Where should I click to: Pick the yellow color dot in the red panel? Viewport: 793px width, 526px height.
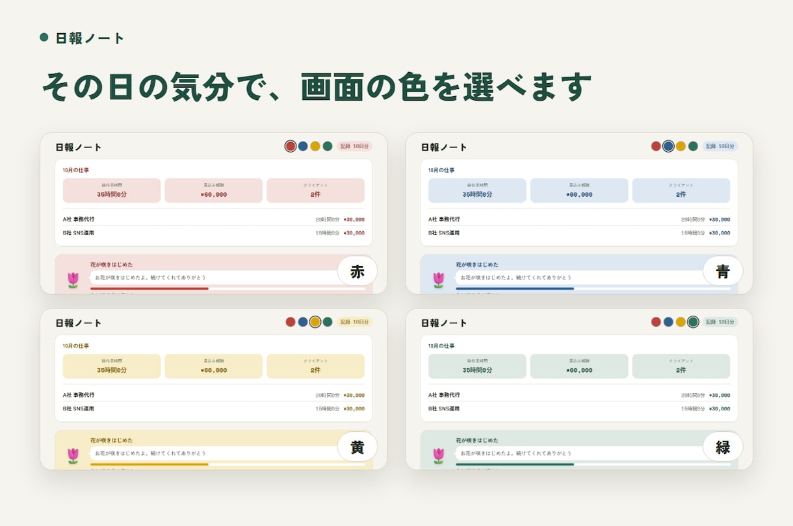[315, 146]
